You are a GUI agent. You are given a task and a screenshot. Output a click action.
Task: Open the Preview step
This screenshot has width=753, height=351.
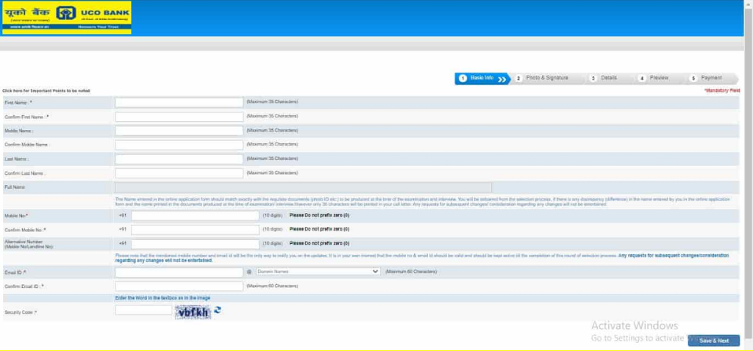pyautogui.click(x=658, y=78)
